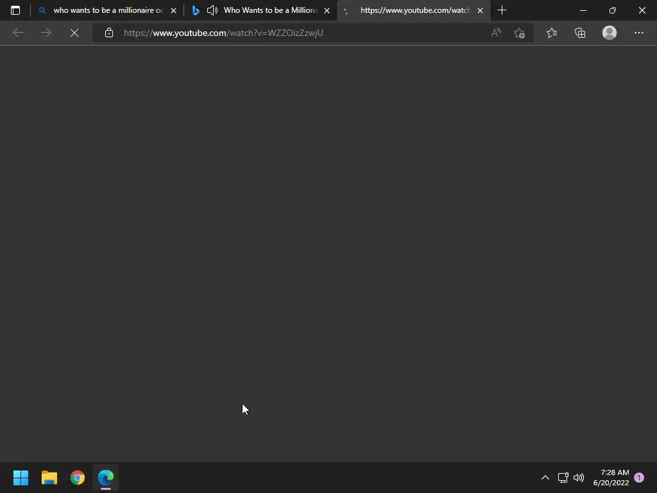
Task: Minimize the Edge window
Action: [583, 10]
